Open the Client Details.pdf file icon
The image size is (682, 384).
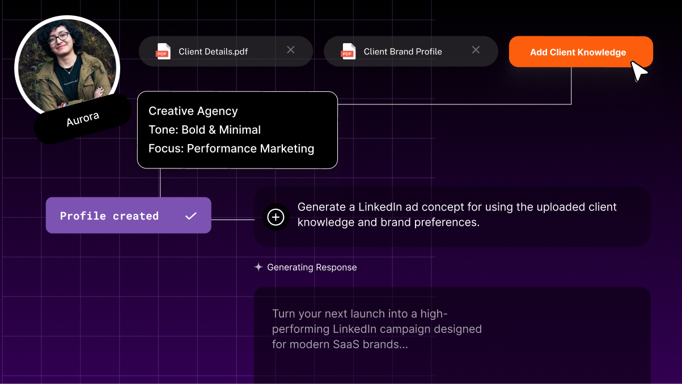163,51
